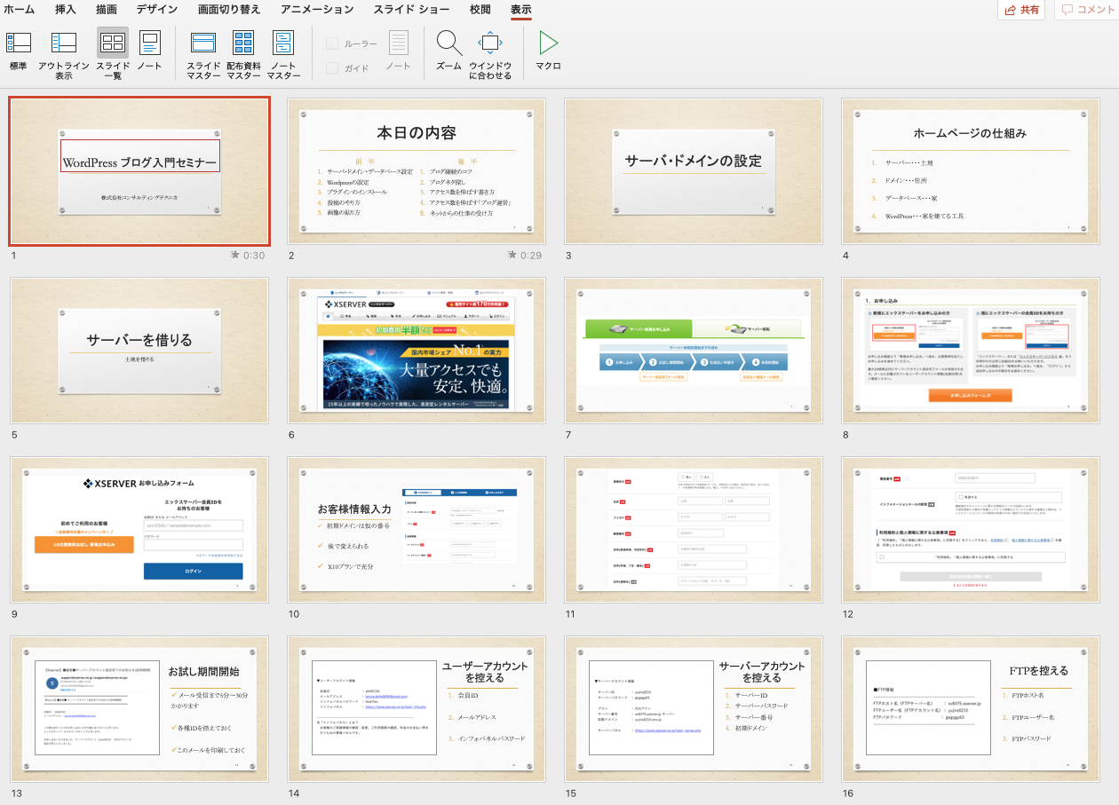1119x805 pixels.
Task: Click slide 2 timing 0:29
Action: (x=531, y=256)
